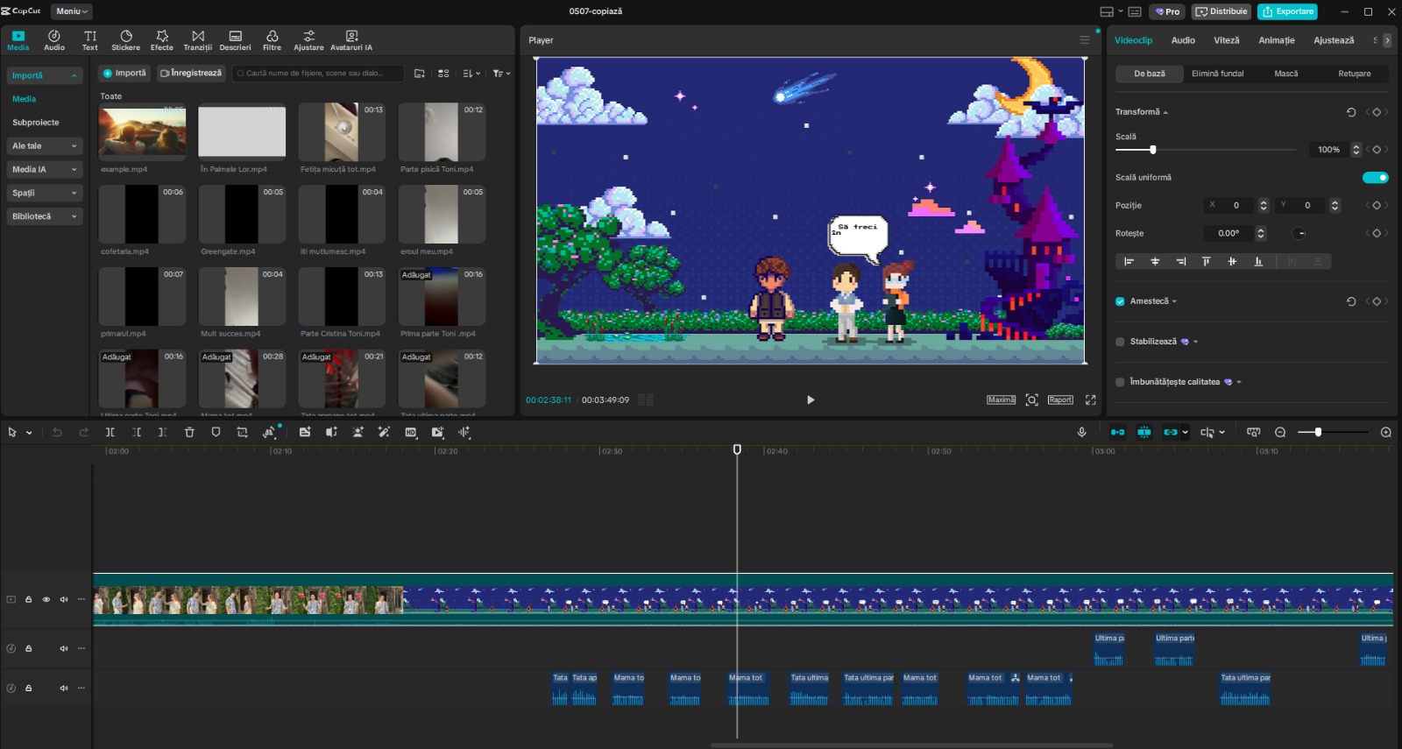Click the timeline zoom out magnifier
Viewport: 1402px width, 749px height.
(1280, 432)
